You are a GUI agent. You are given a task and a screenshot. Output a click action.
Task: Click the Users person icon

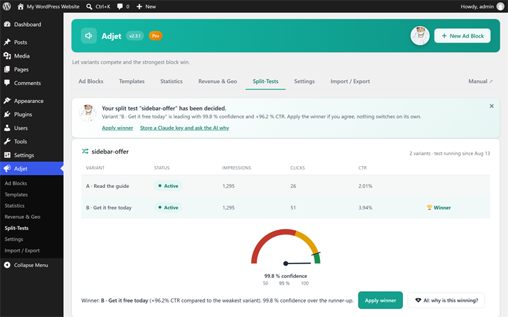click(x=7, y=128)
